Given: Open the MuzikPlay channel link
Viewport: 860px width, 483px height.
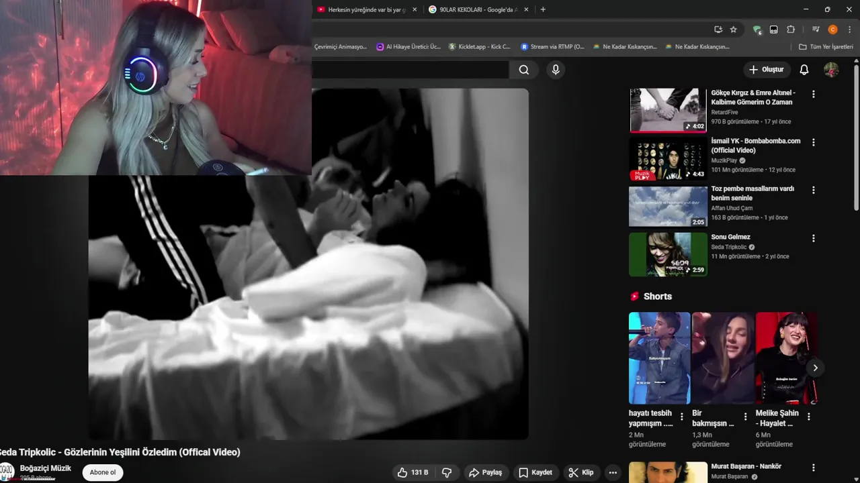Looking at the screenshot, I should pos(724,160).
